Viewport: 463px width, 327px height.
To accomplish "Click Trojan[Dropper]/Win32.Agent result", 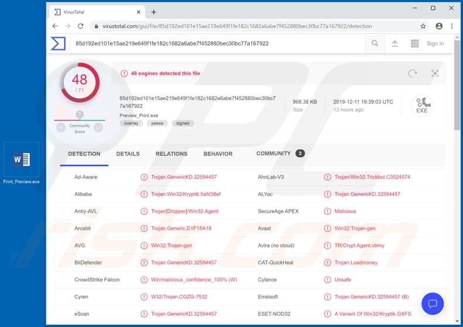I will pos(185,211).
